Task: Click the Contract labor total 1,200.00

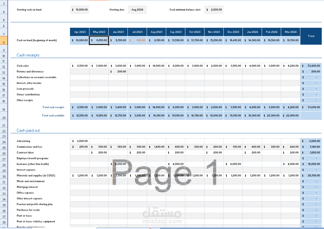Action: 311,153
